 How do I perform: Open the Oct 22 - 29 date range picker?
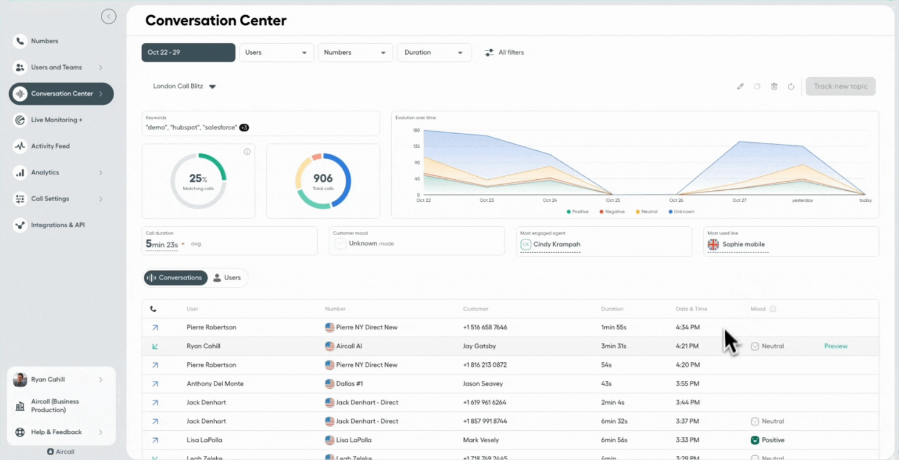[x=188, y=52]
